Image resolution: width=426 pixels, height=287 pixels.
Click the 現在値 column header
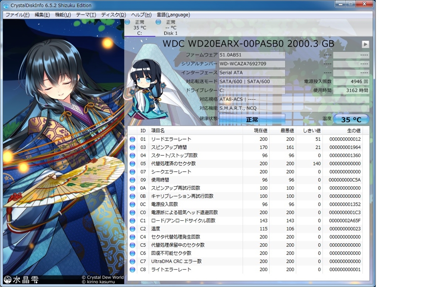click(x=256, y=130)
